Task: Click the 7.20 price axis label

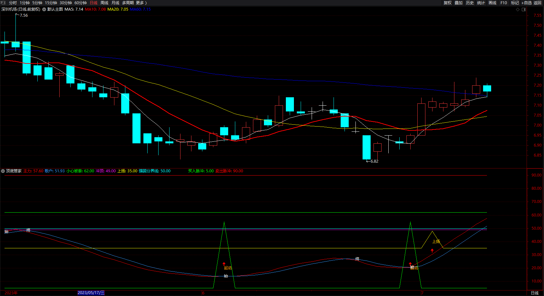Action: tap(538, 85)
